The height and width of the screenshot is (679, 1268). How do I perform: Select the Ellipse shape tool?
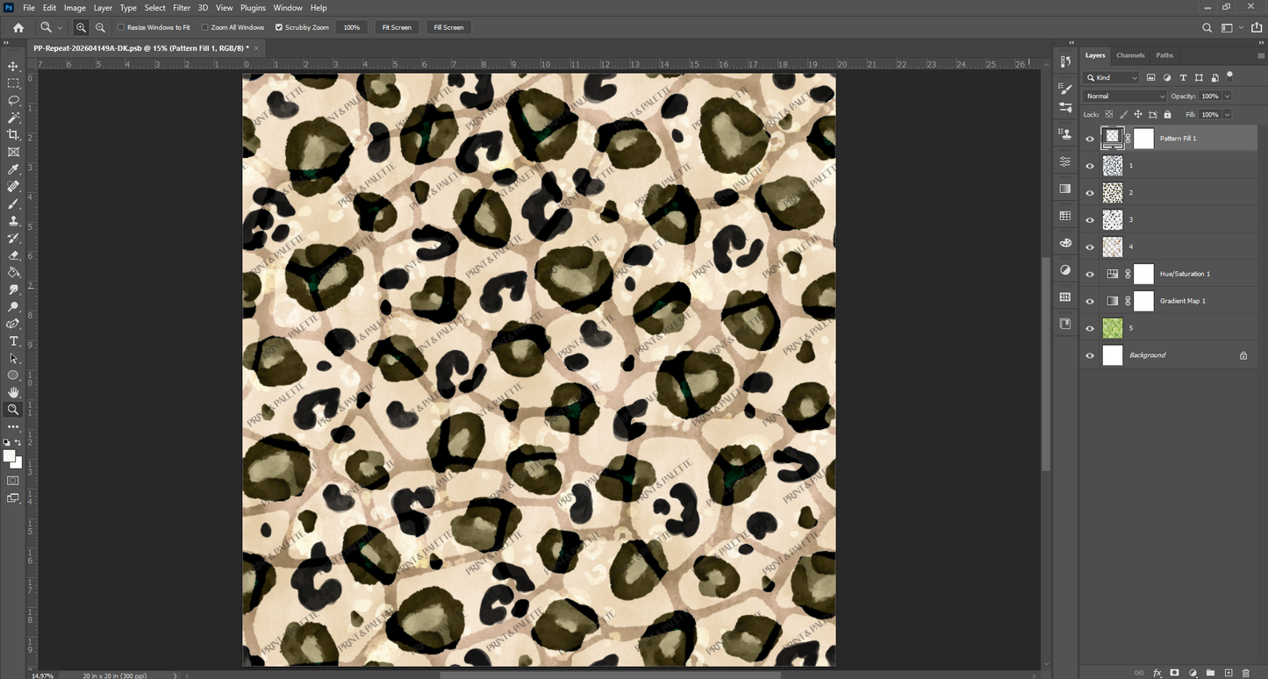(13, 375)
